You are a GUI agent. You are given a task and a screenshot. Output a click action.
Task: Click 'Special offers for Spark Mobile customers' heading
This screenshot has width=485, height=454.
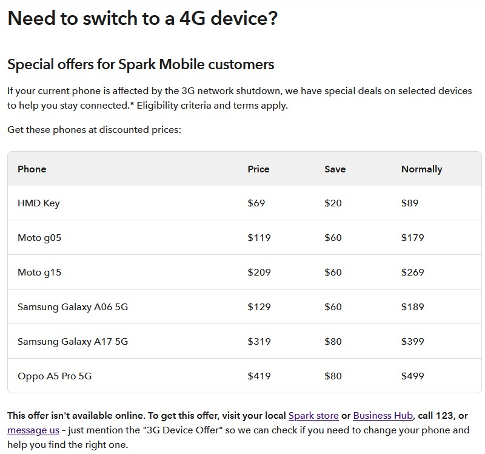(x=141, y=64)
